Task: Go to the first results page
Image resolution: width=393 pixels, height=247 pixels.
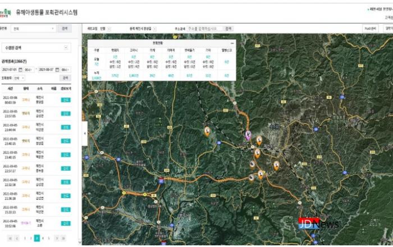Action: click(x=10, y=238)
